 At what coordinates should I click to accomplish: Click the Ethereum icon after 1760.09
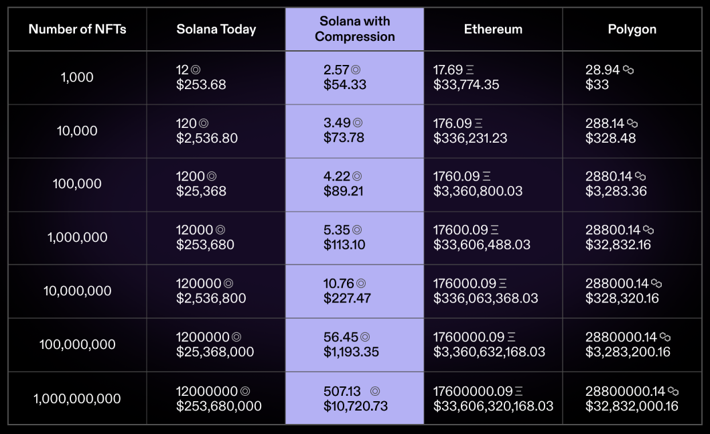pyautogui.click(x=486, y=176)
